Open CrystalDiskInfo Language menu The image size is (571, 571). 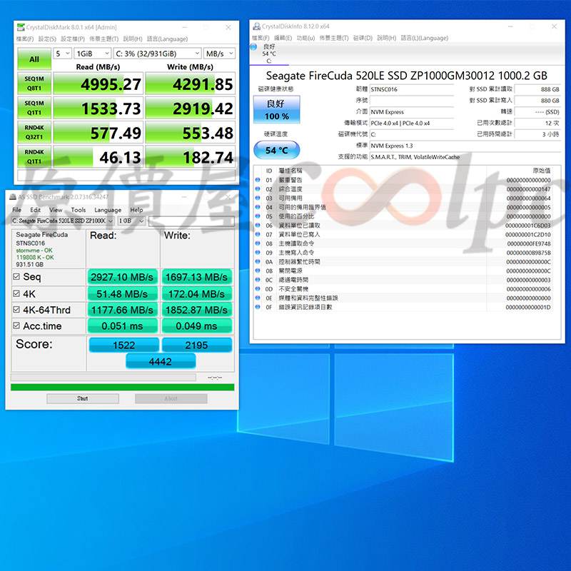point(424,38)
